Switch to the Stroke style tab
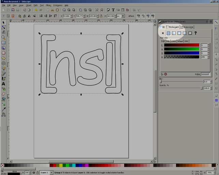Image resolution: width=219 pixels, height=175 pixels. [x=187, y=27]
